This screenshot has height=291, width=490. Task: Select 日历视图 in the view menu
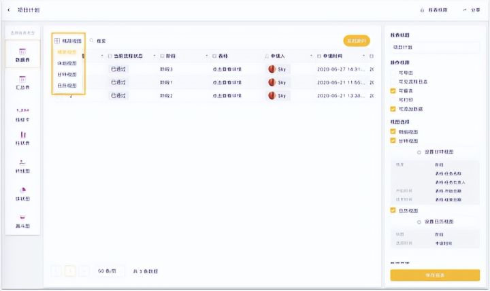tap(67, 86)
